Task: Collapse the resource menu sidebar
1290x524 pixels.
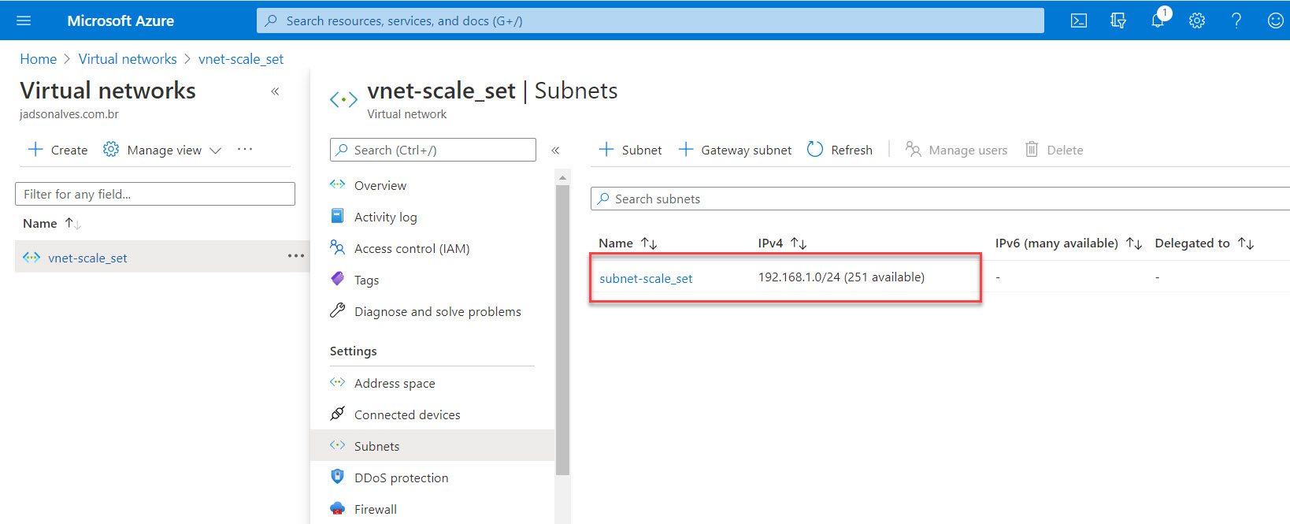Action: coord(555,150)
